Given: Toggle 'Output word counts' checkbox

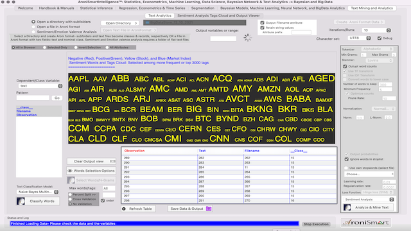Looking at the screenshot, I should [345, 67].
